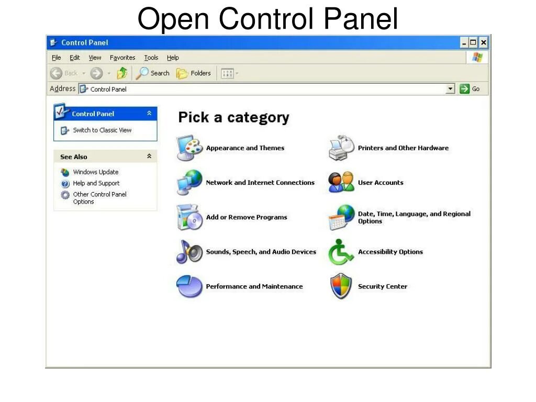The image size is (536, 402).
Task: Open the Network and Internet Connections globe icon
Action: pos(189,182)
